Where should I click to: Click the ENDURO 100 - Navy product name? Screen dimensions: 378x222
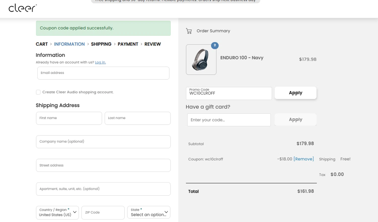(242, 58)
